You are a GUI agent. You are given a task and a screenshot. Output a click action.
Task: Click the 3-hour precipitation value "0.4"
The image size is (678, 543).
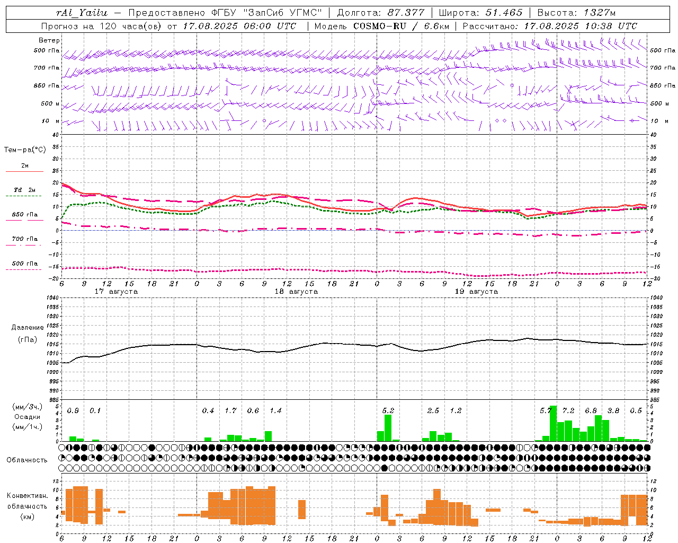(208, 410)
